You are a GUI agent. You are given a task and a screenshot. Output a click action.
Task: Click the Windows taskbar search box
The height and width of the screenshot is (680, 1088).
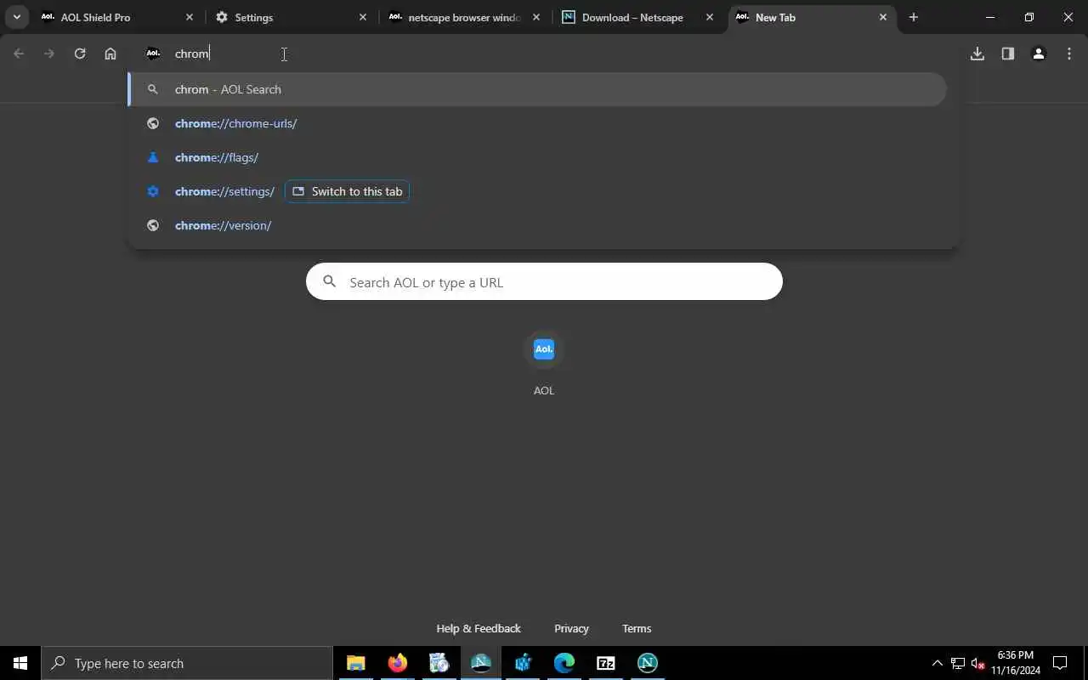pos(187,663)
